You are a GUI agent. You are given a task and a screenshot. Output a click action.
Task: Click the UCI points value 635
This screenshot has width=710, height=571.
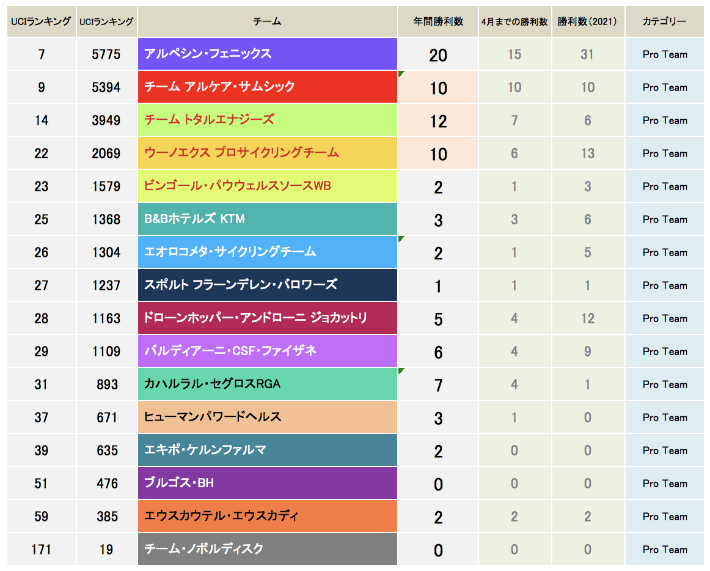click(106, 451)
